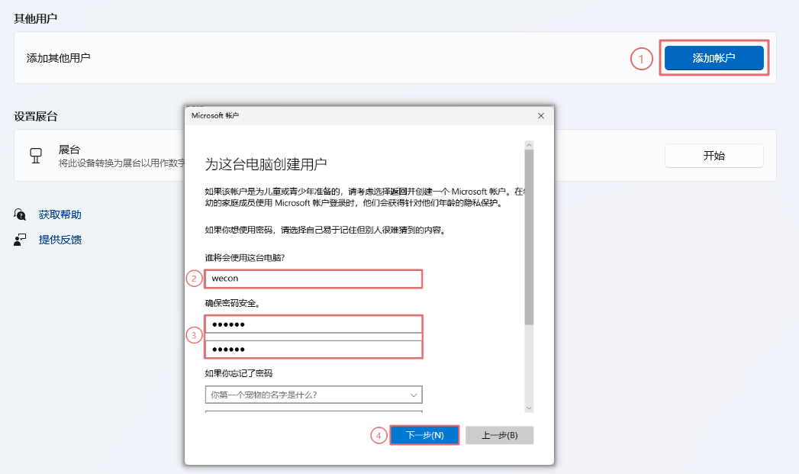Viewport: 799px width, 474px height.
Task: Close the Microsoft 帐户 dialog
Action: (540, 115)
